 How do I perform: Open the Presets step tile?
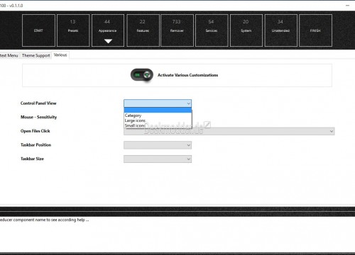[x=73, y=30]
